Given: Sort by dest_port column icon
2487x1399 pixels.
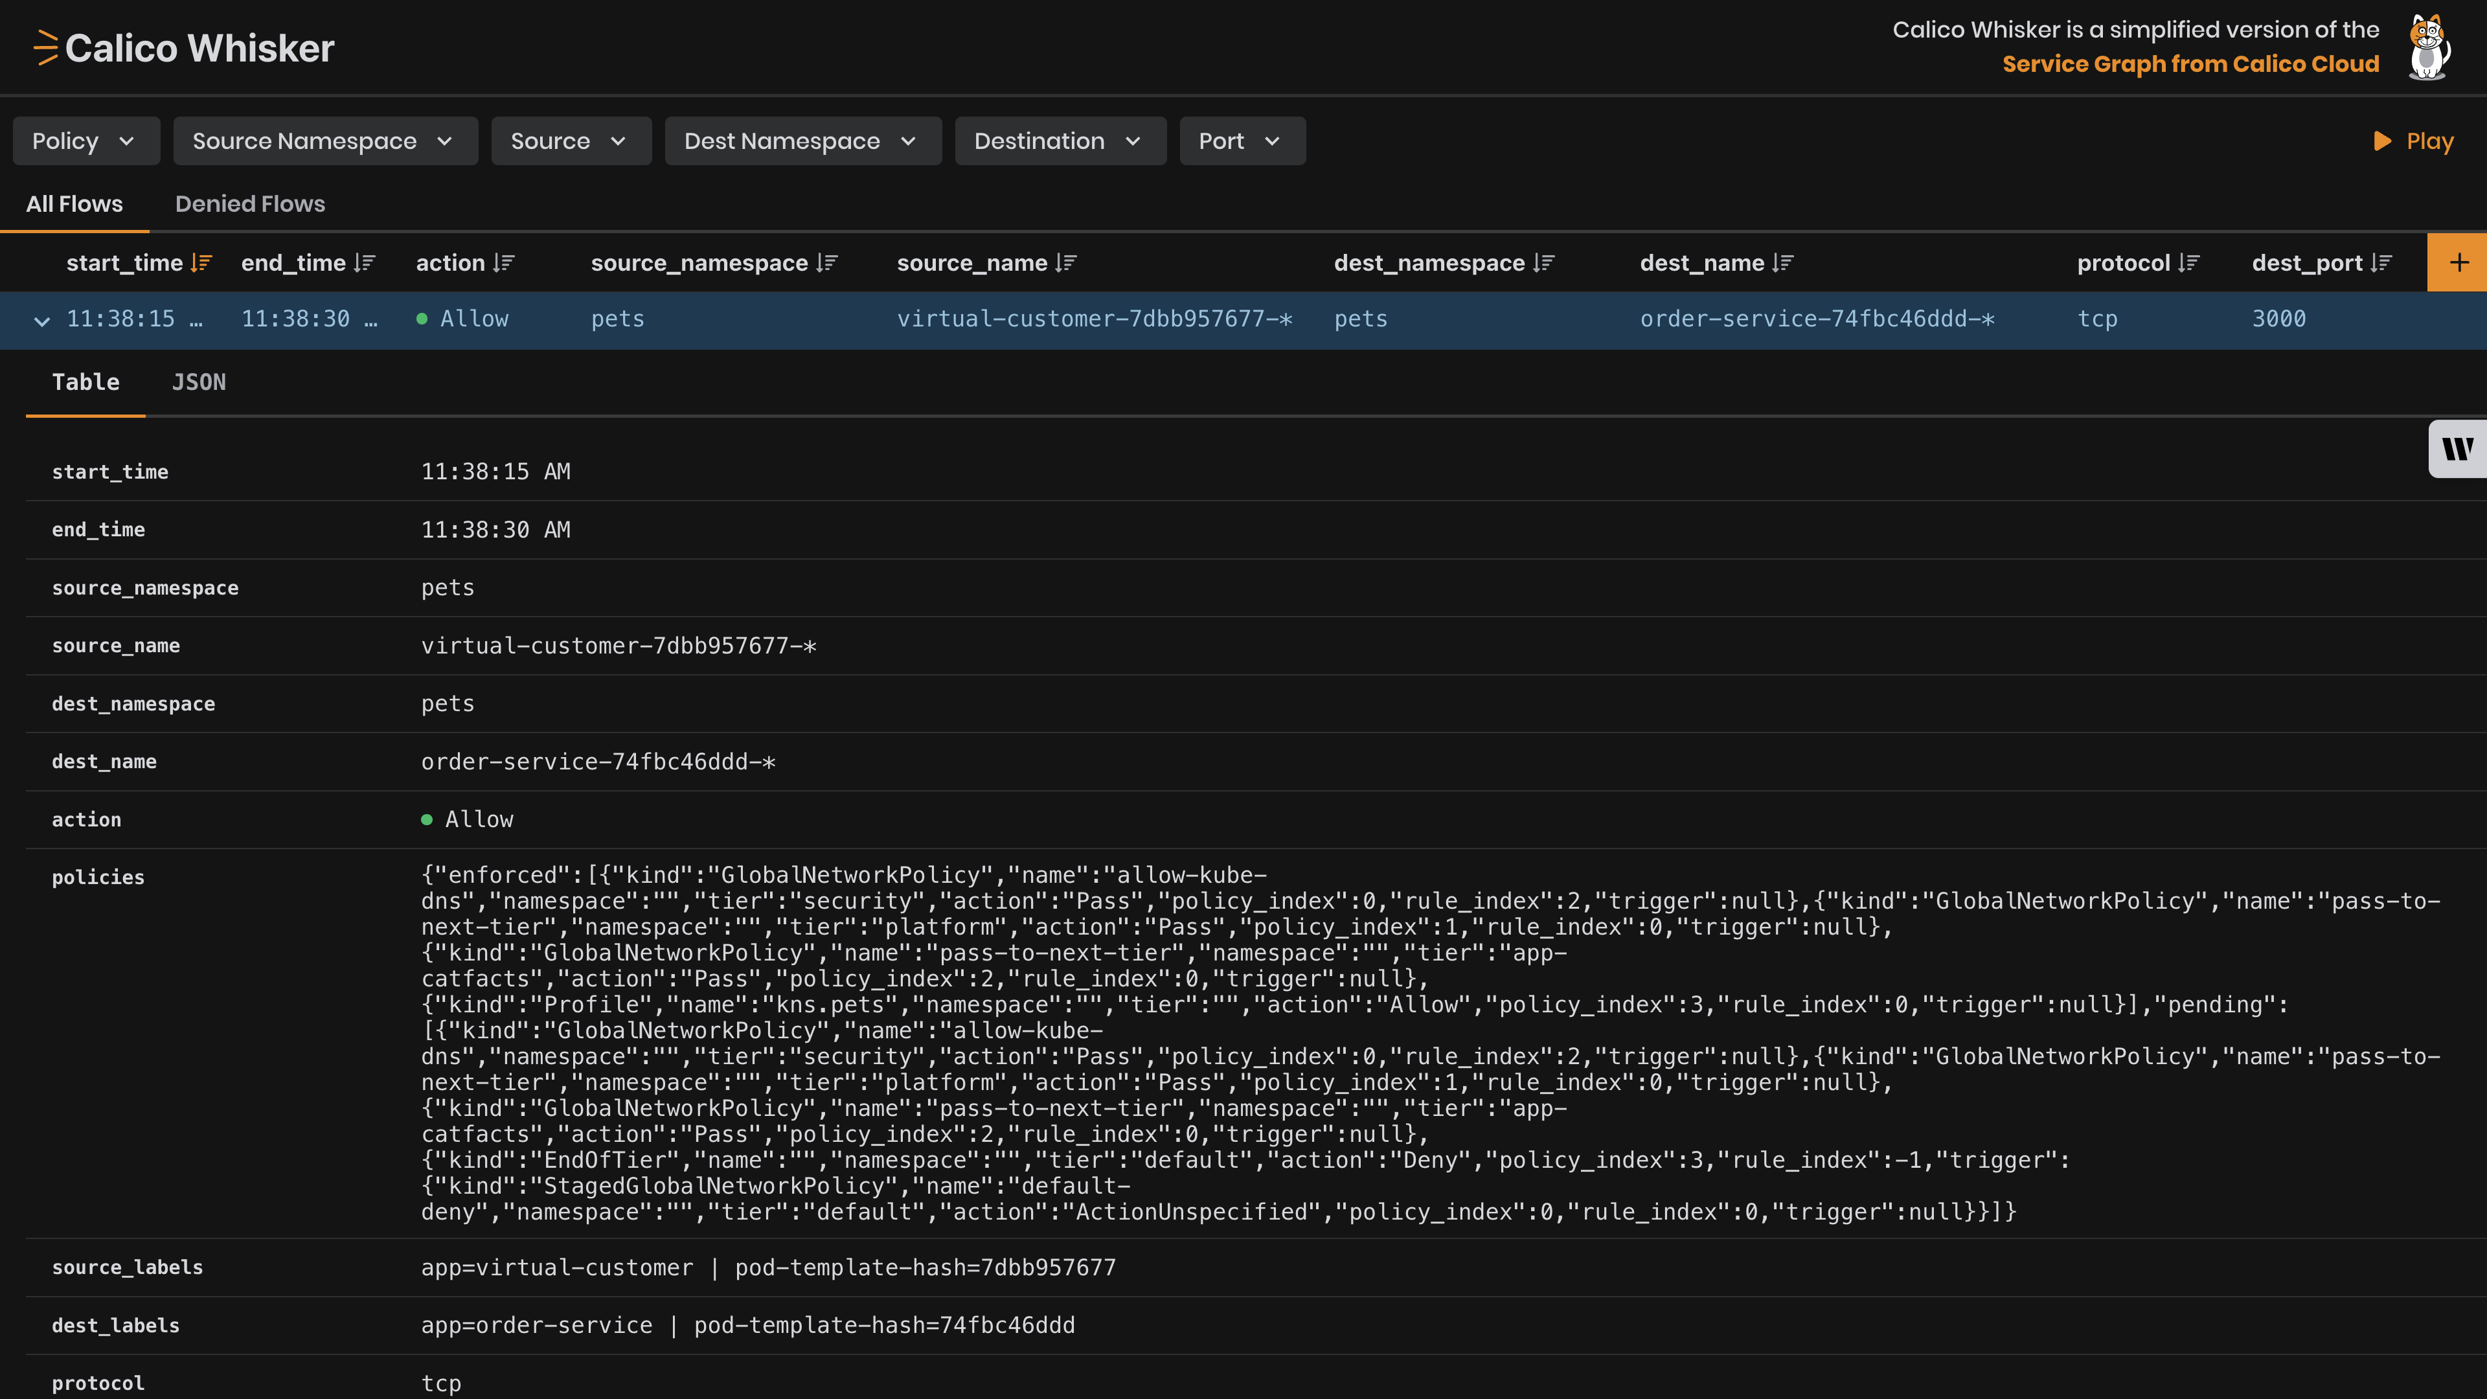Looking at the screenshot, I should (x=2381, y=262).
